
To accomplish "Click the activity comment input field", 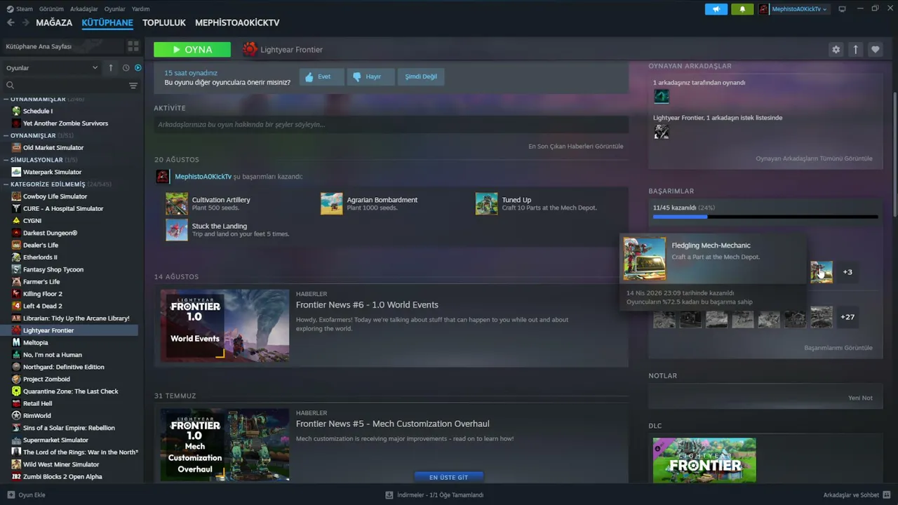I will [391, 125].
